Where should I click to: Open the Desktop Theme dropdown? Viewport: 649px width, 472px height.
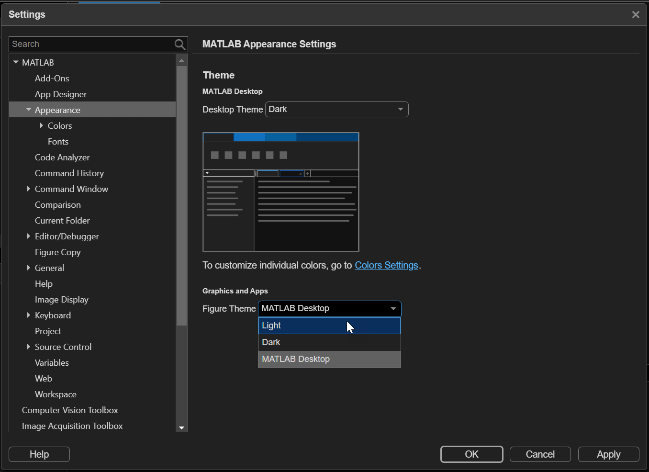point(336,109)
